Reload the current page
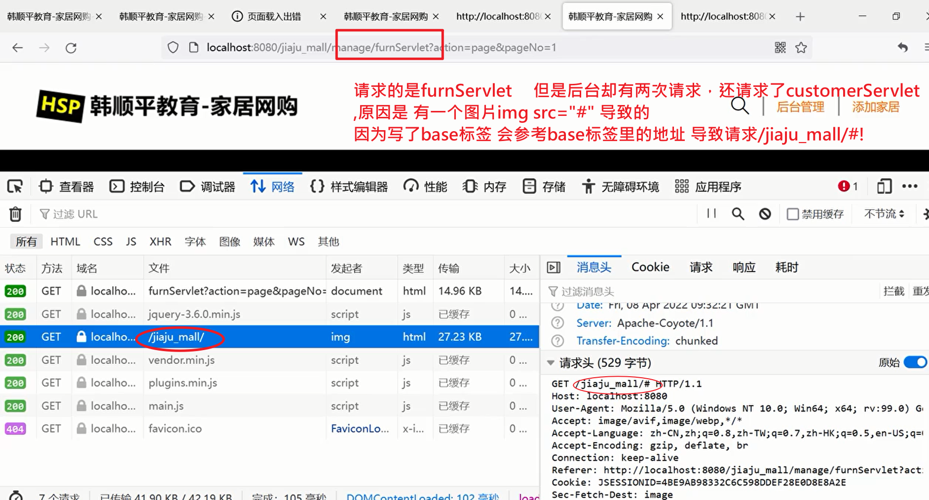This screenshot has width=929, height=500. point(71,48)
